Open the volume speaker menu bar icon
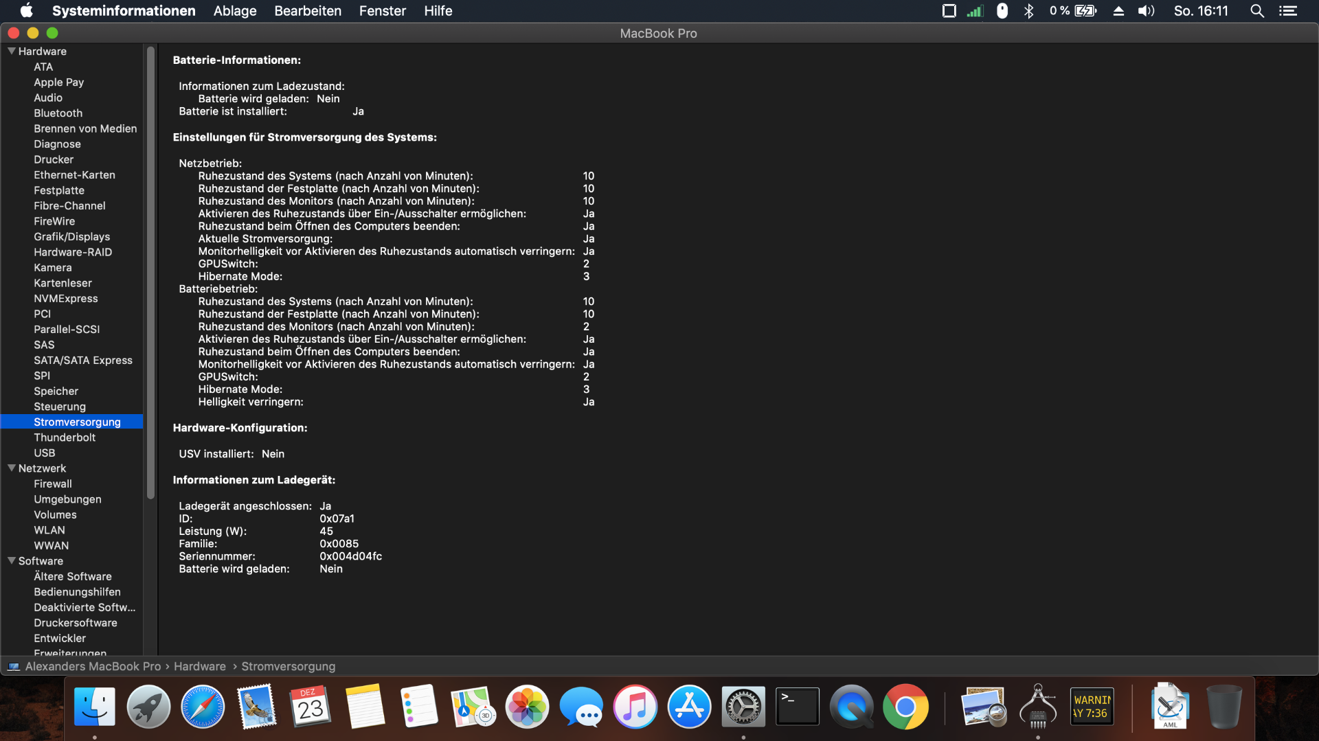Screen dimensions: 1319x741 point(1146,11)
